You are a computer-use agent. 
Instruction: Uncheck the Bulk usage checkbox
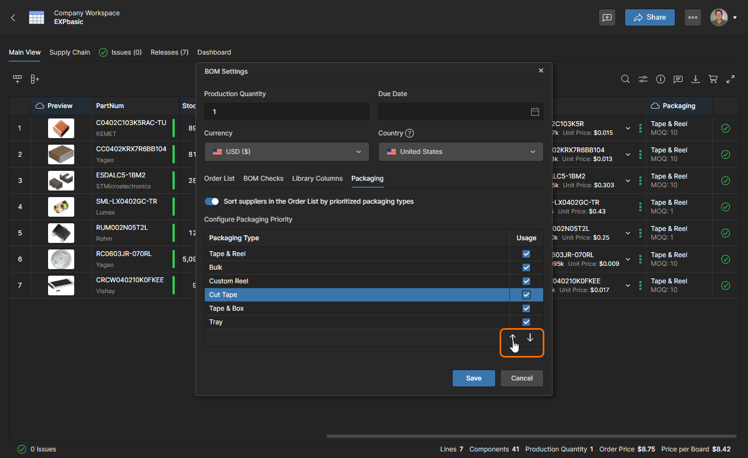[x=526, y=267]
